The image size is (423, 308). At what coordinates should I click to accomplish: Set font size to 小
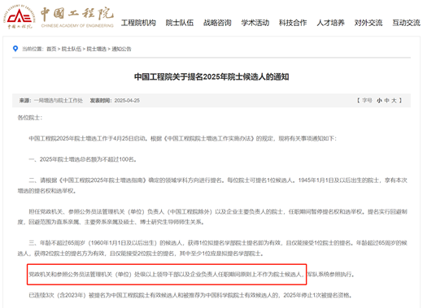(379, 101)
